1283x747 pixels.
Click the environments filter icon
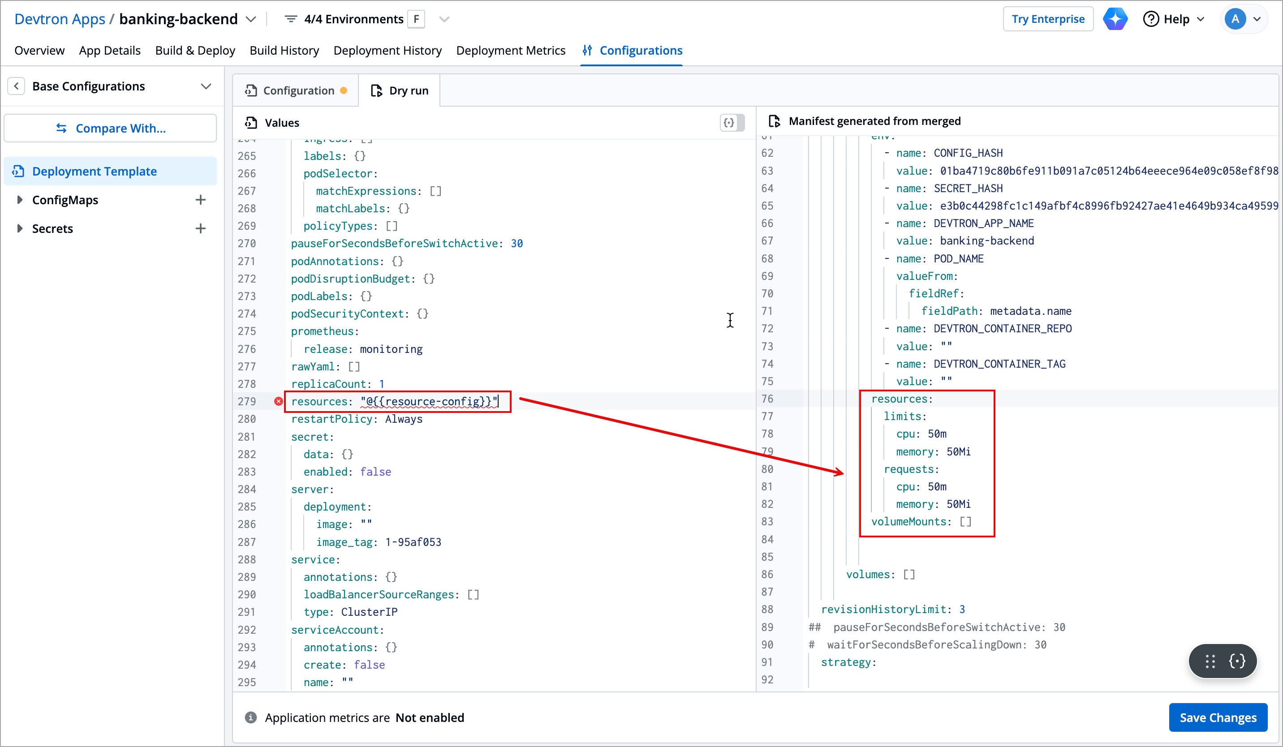pyautogui.click(x=290, y=19)
